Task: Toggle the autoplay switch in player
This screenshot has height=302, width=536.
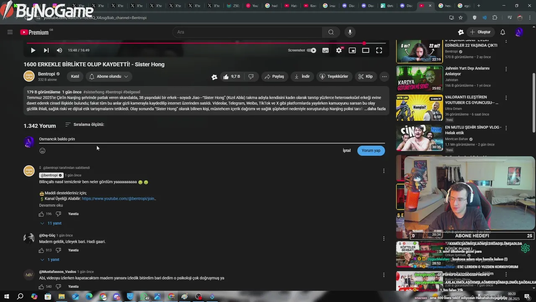Action: click(x=311, y=50)
